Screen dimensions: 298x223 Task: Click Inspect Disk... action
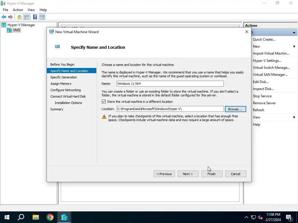coord(263,89)
